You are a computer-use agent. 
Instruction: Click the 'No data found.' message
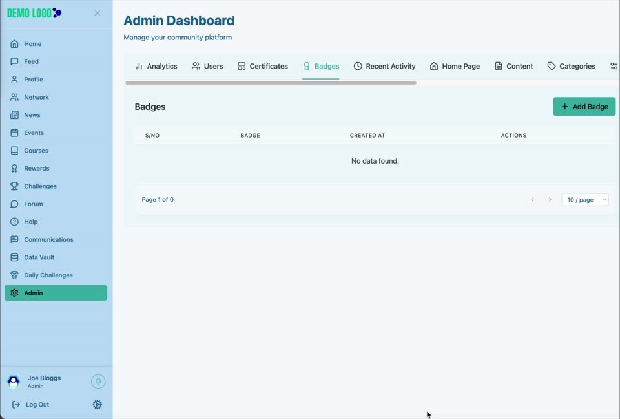375,161
